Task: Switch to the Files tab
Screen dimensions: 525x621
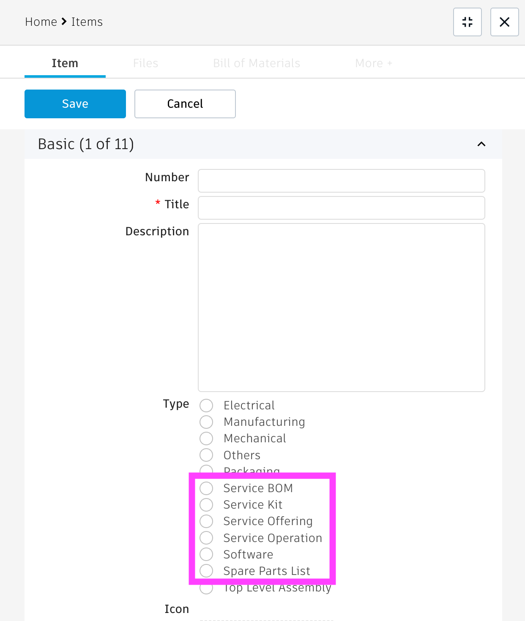Action: point(145,63)
